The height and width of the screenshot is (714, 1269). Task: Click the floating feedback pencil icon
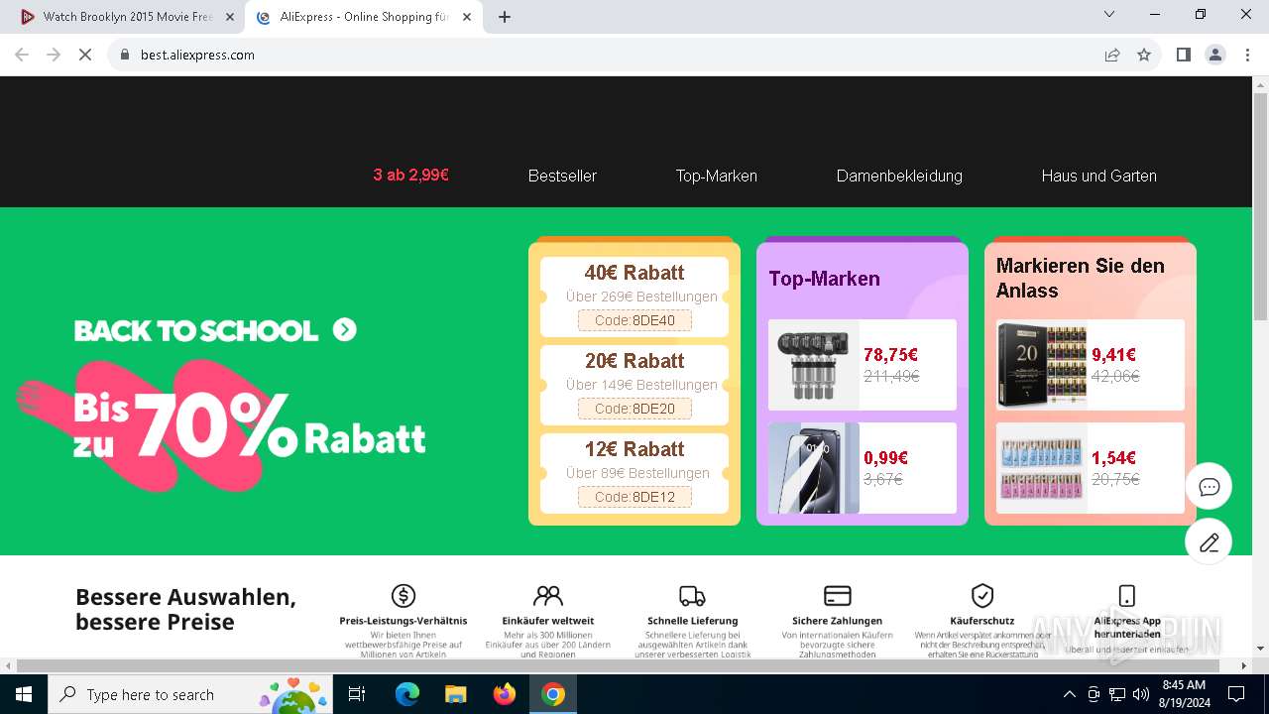click(x=1209, y=542)
